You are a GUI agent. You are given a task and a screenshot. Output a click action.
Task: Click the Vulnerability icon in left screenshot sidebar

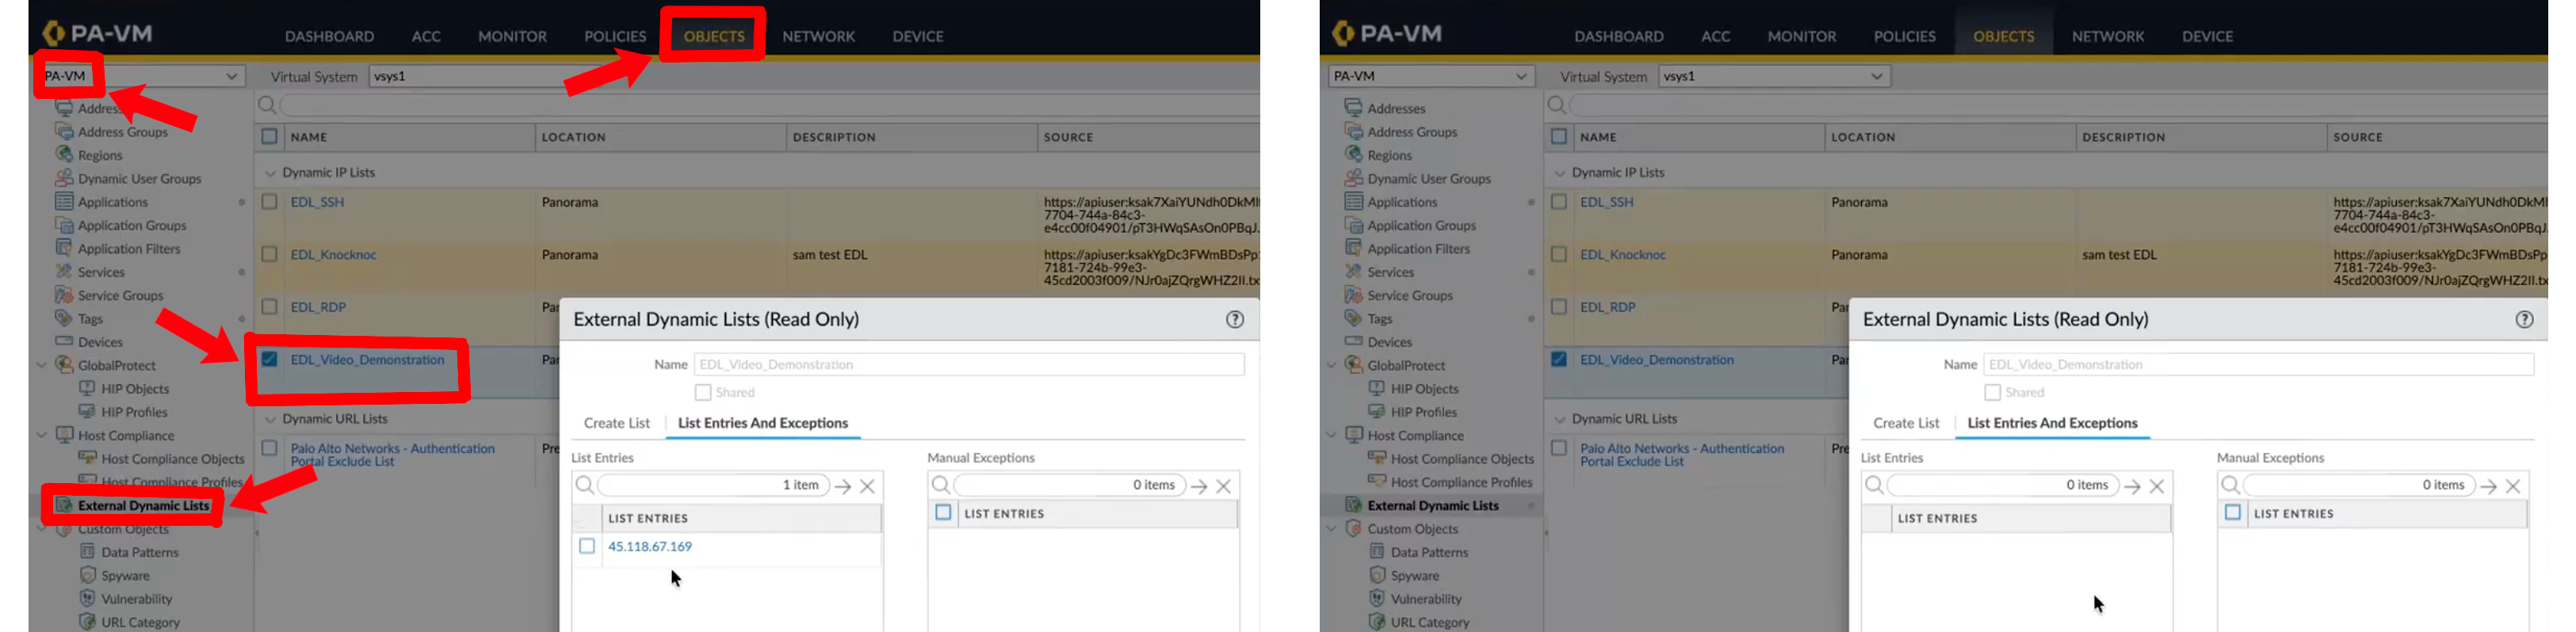point(88,598)
